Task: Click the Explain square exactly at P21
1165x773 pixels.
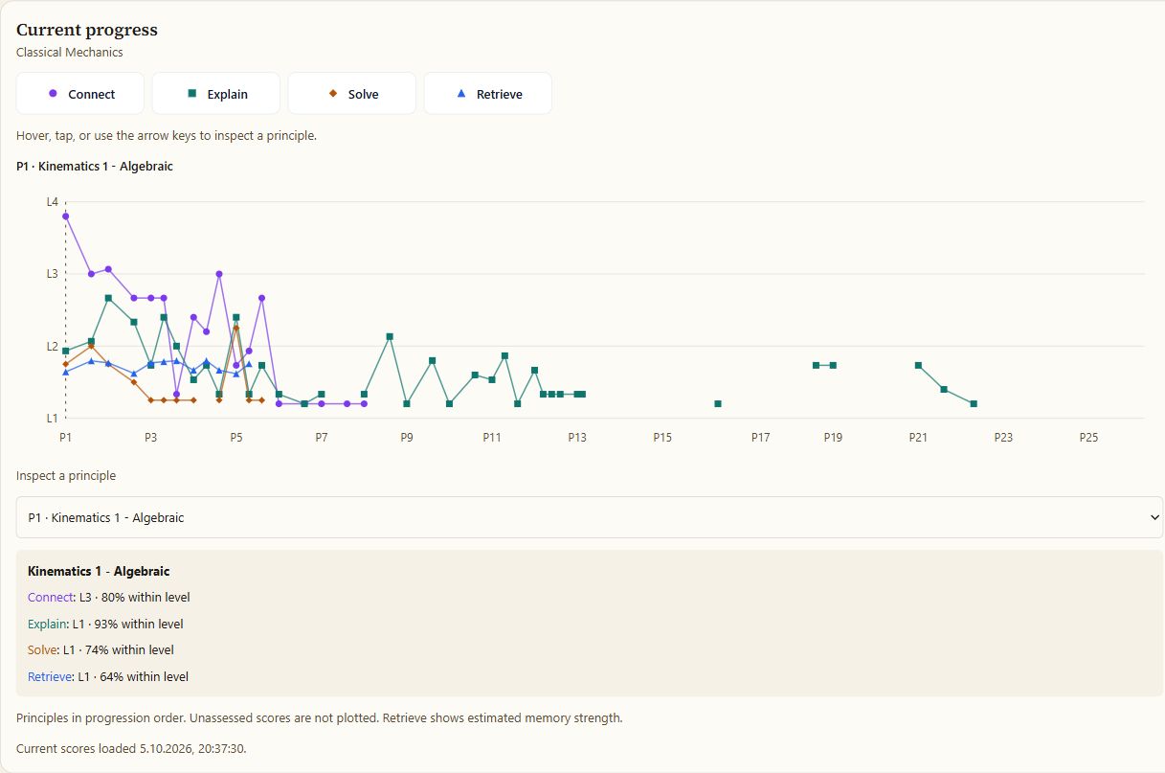Action: click(x=918, y=365)
